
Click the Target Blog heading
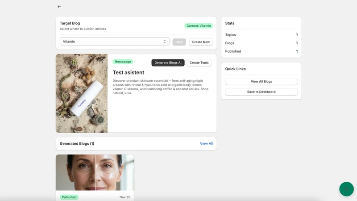[x=70, y=23]
